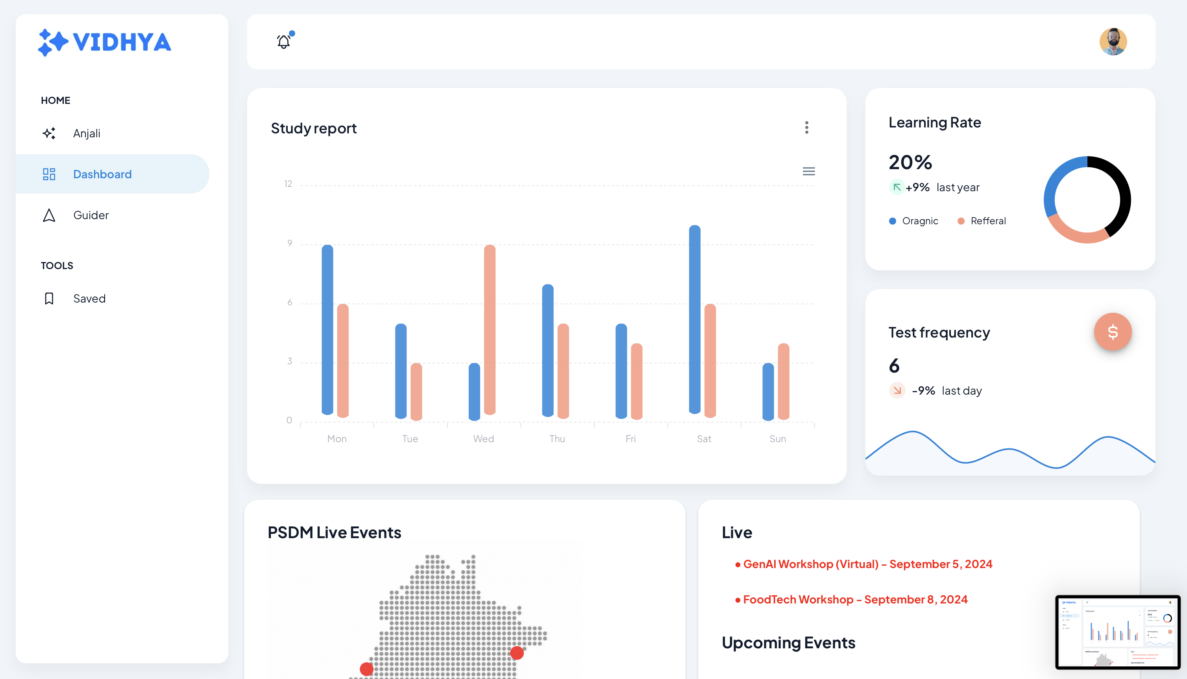The width and height of the screenshot is (1187, 679).
Task: Click the tall blue Sat bar
Action: coord(695,319)
